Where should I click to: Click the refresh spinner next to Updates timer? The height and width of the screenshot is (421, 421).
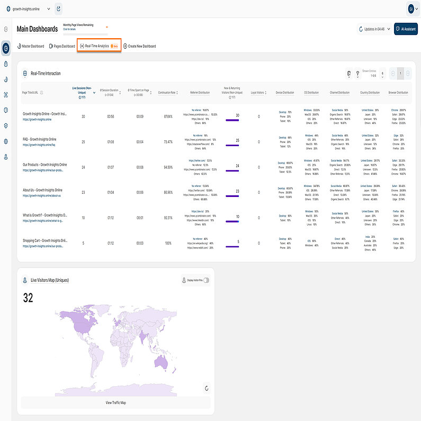[361, 29]
